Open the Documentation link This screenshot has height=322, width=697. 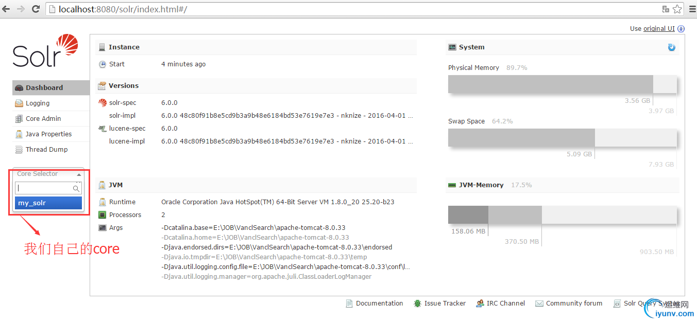375,303
